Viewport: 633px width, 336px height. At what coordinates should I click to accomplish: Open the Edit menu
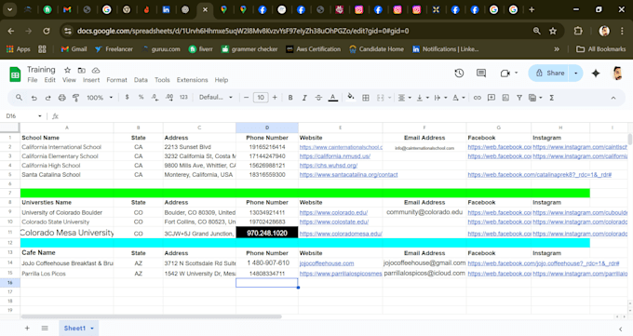click(50, 80)
